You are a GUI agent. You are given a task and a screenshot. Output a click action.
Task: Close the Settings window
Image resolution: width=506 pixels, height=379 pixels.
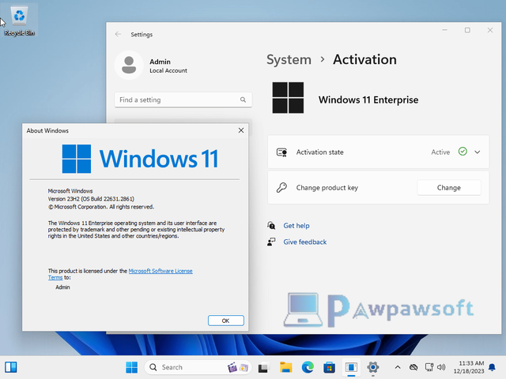(490, 30)
